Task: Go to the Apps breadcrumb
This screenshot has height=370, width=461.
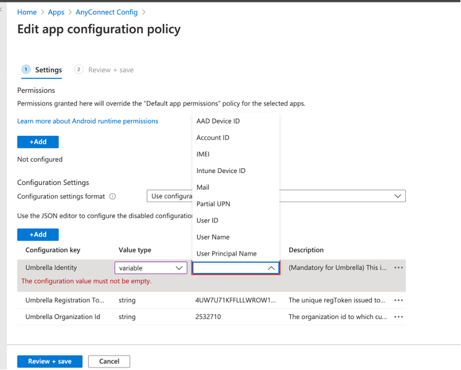Action: tap(56, 12)
